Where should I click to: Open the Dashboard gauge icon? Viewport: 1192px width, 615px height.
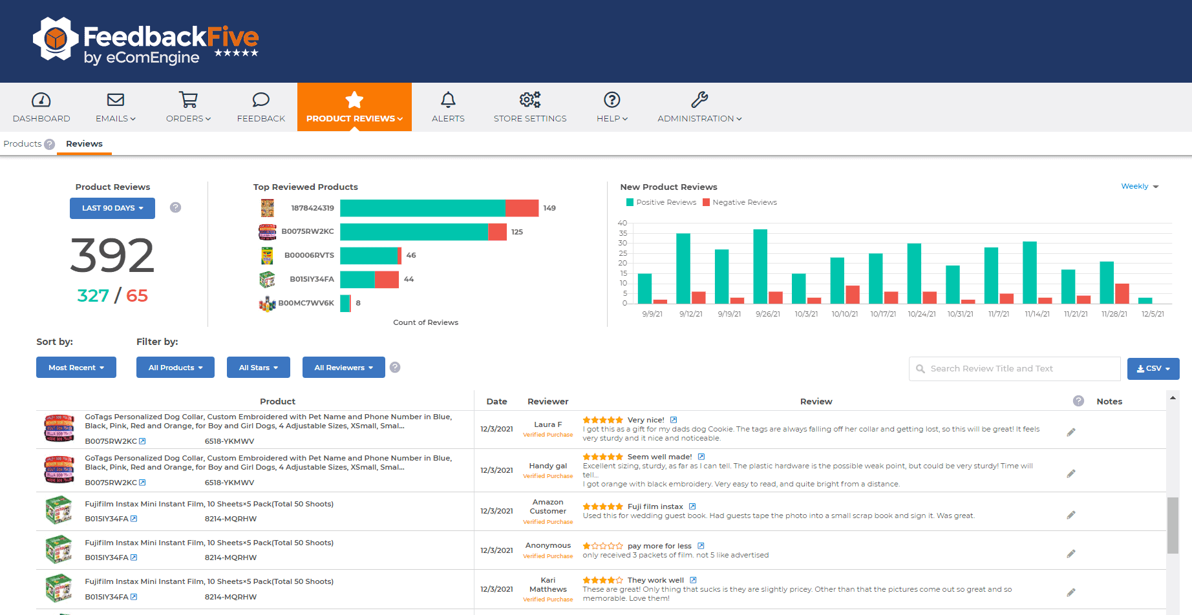coord(41,99)
